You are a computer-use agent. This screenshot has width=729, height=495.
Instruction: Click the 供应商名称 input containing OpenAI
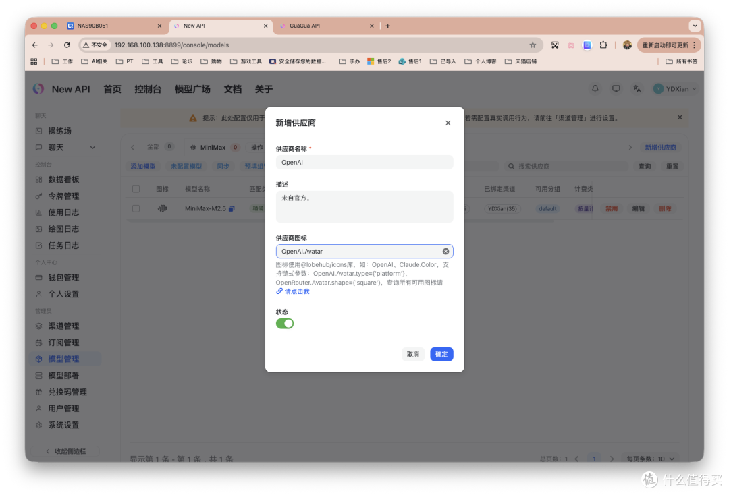pyautogui.click(x=364, y=162)
